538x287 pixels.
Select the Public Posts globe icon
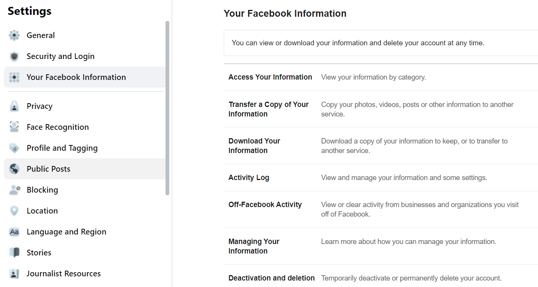(14, 169)
